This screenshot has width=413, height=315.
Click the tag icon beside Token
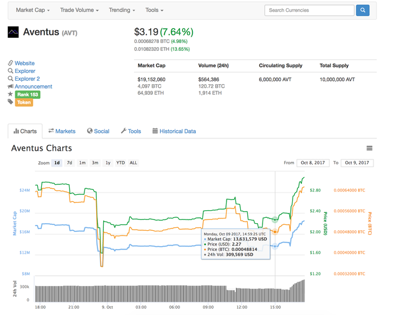point(11,102)
